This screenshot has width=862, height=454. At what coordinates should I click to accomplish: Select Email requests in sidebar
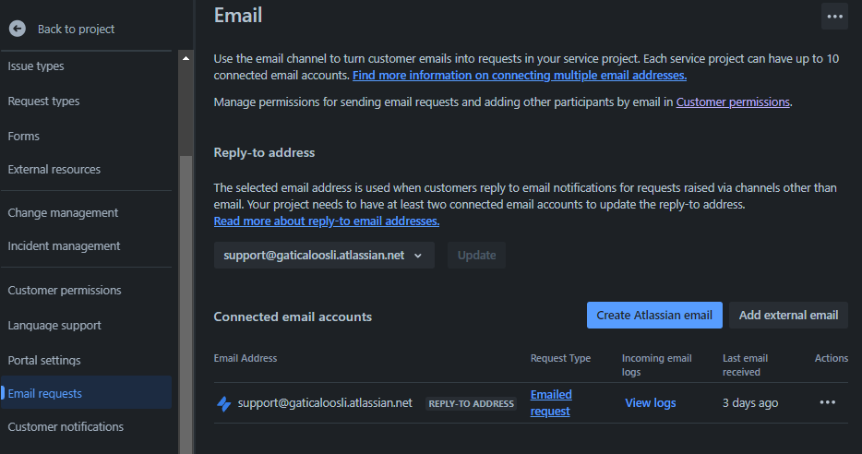pyautogui.click(x=87, y=392)
